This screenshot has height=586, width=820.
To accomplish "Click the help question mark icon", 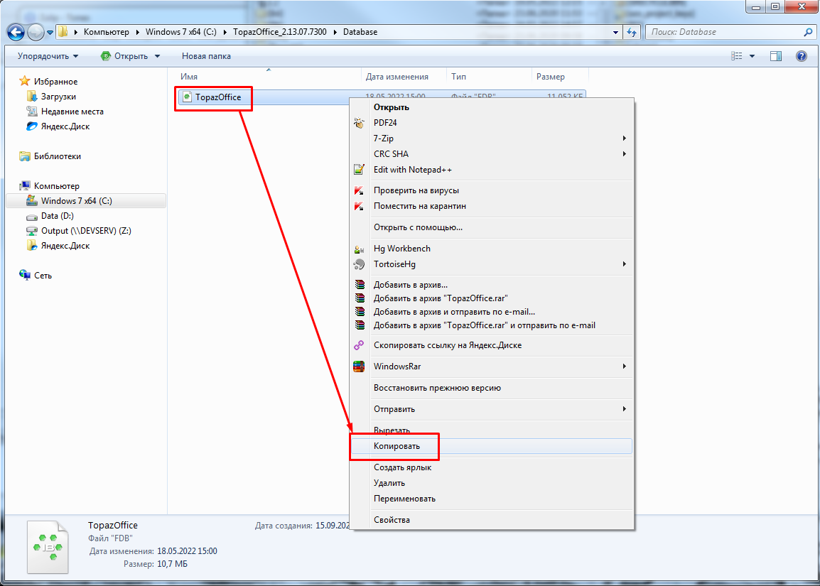I will pyautogui.click(x=802, y=56).
